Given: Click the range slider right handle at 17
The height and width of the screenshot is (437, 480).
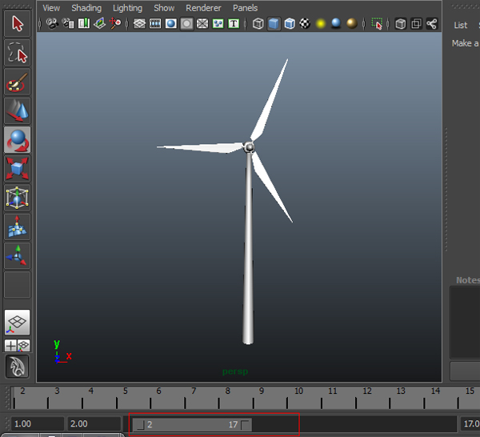Looking at the screenshot, I should (x=245, y=425).
